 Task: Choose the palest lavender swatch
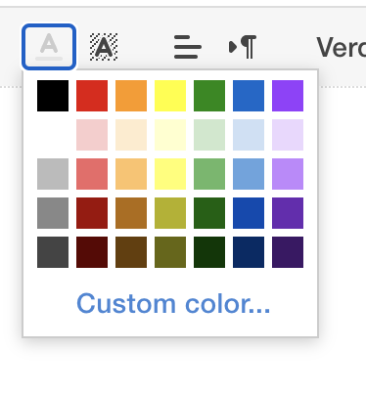coord(288,135)
